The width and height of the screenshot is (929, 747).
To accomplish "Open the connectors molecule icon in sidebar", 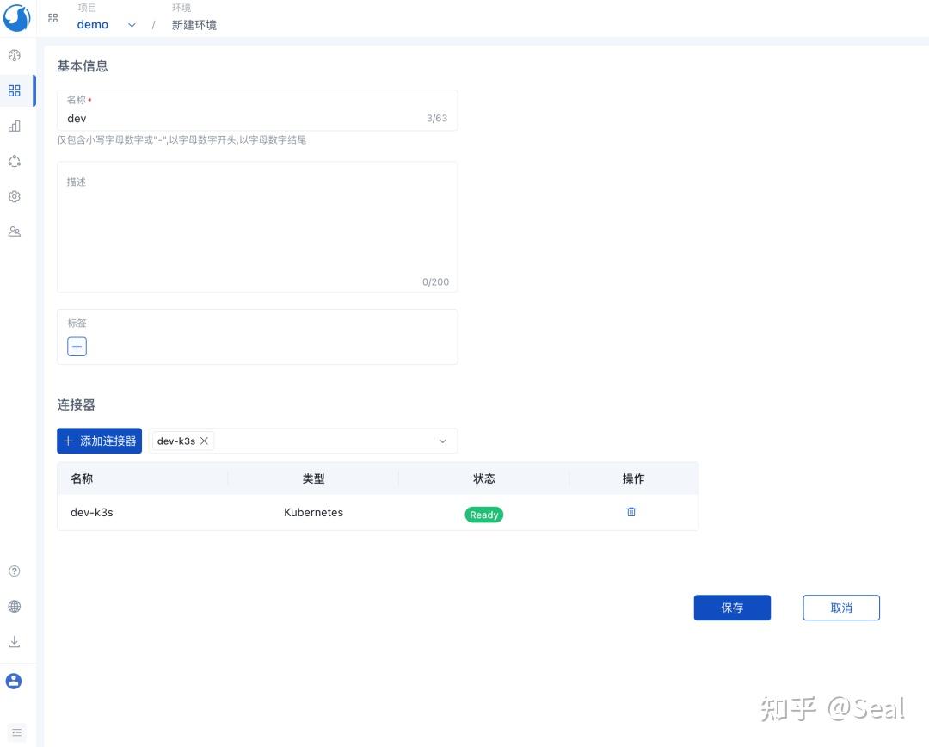I will click(14, 161).
